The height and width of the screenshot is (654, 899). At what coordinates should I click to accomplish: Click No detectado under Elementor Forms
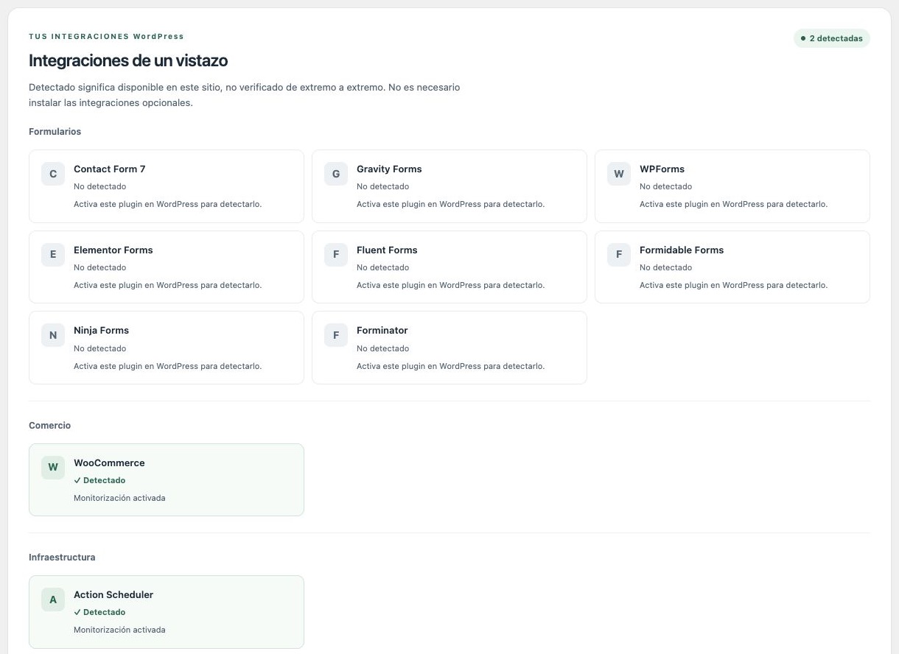click(99, 267)
